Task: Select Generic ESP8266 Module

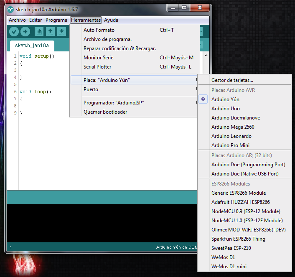Action: pyautogui.click(x=245, y=193)
